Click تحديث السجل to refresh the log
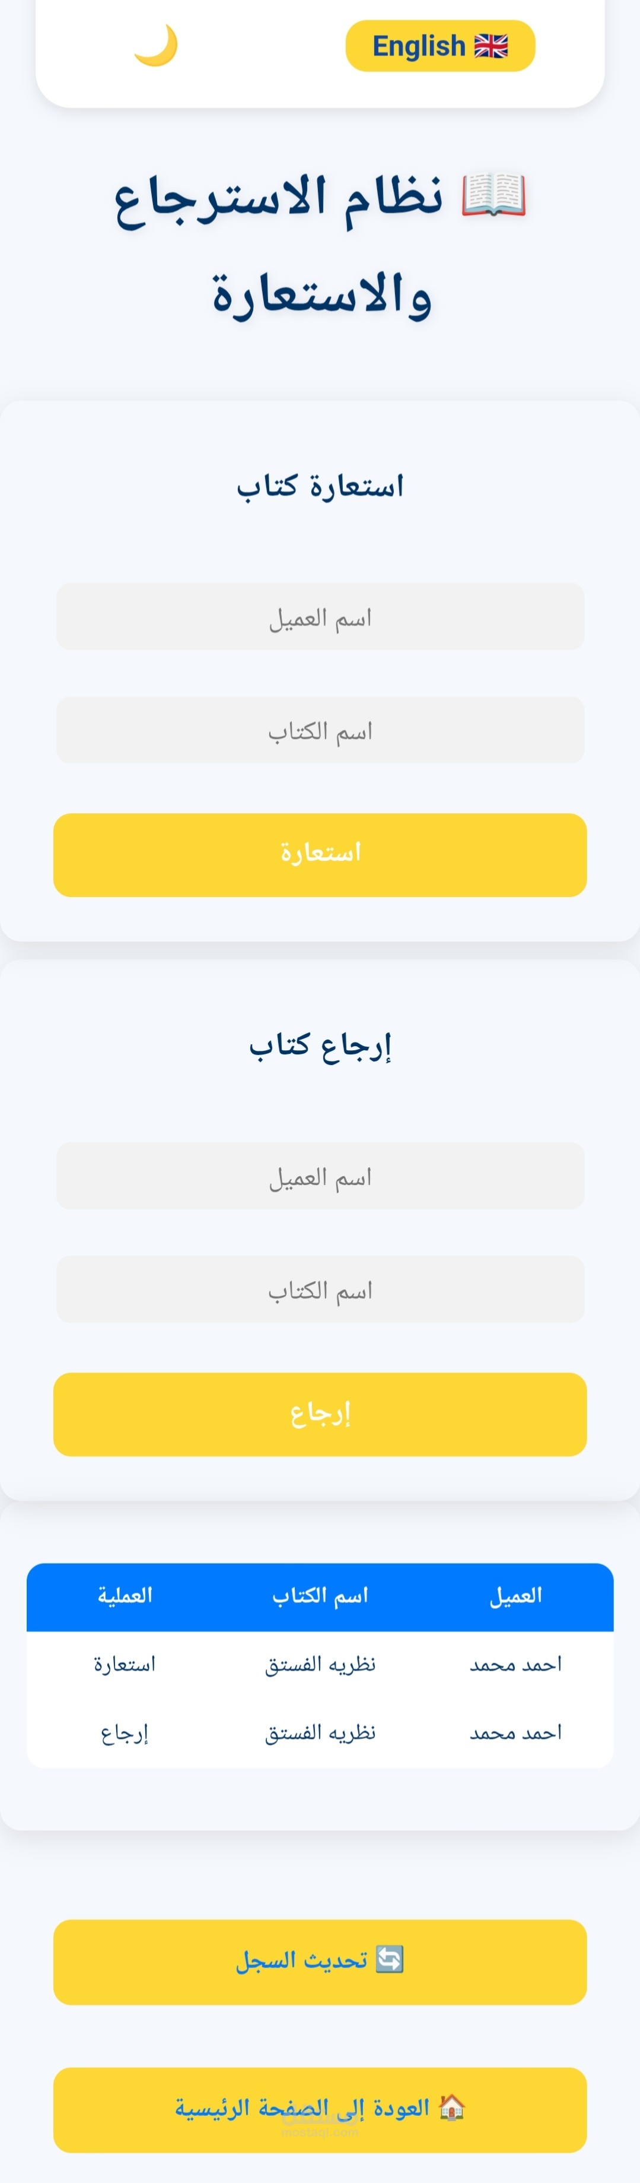Screen dimensions: 640x2183 [320, 1962]
